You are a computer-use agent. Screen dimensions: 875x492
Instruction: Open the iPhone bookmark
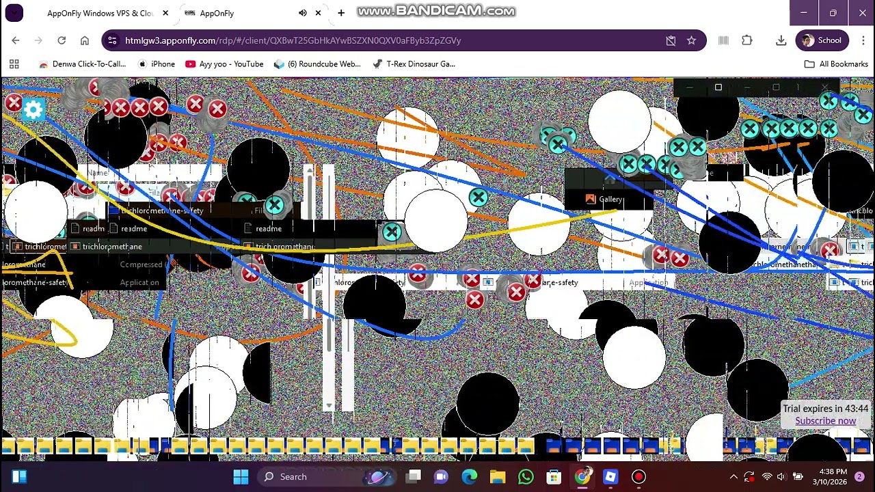[156, 64]
